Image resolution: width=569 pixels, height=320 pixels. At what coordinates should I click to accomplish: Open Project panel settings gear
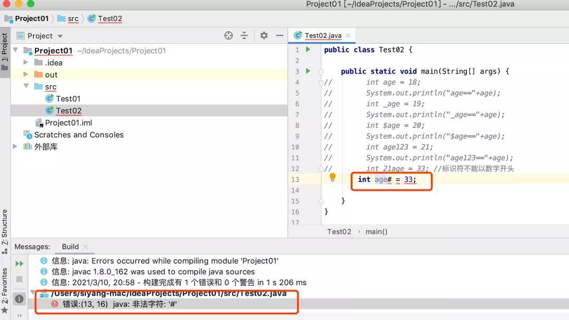tap(264, 35)
